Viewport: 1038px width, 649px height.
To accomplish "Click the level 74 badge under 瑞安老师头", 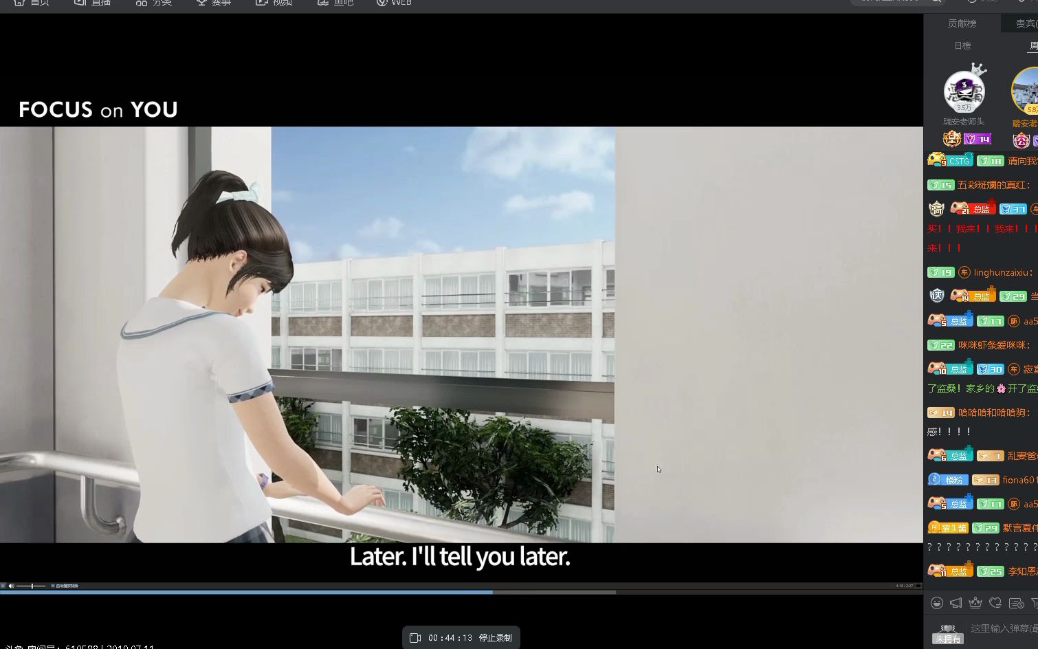I will click(x=978, y=140).
